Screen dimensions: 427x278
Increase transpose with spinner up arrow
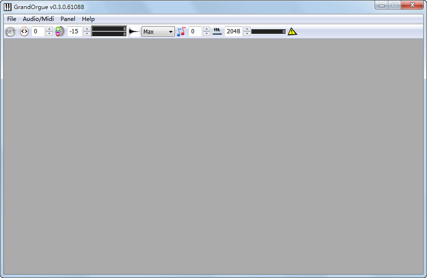coord(207,29)
